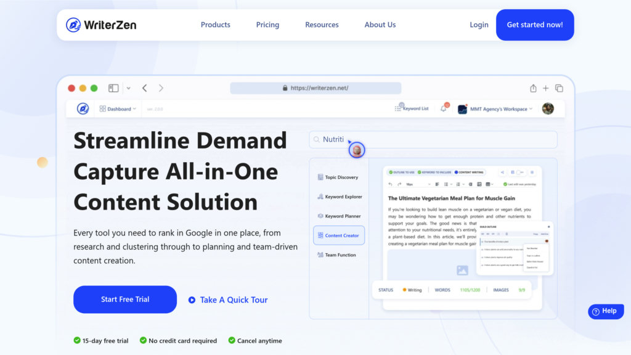This screenshot has width=631, height=355.
Task: Open the Pricing menu item
Action: (267, 25)
